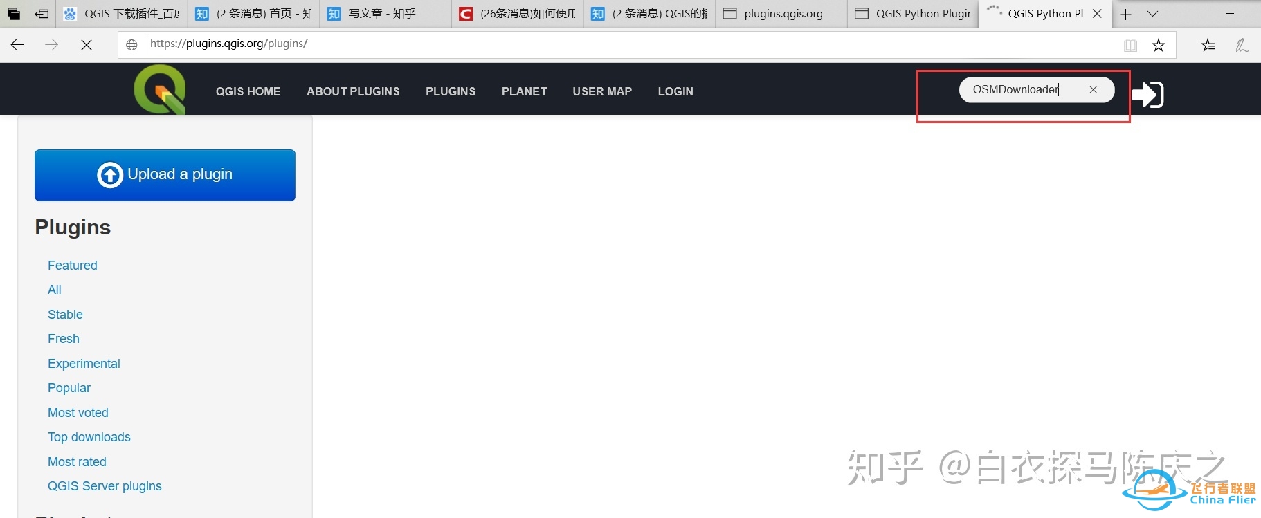The width and height of the screenshot is (1261, 518).
Task: Click LOGIN in the navbar
Action: pos(675,91)
